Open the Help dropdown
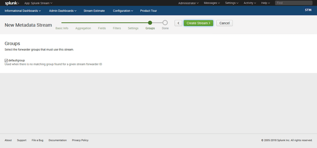The width and height of the screenshot is (317, 148). pos(265,3)
